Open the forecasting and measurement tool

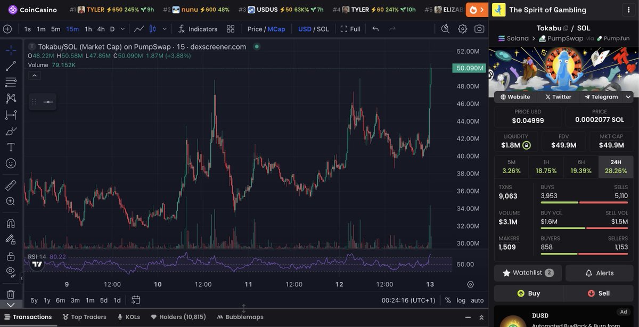[x=11, y=115]
